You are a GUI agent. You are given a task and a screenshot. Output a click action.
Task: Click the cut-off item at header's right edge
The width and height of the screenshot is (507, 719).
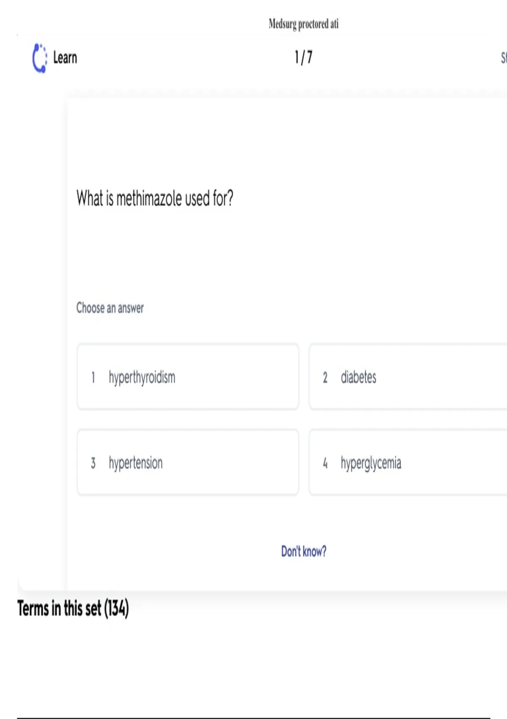click(x=504, y=58)
